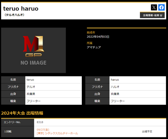Click the 出場予定 status text

pos(147,131)
